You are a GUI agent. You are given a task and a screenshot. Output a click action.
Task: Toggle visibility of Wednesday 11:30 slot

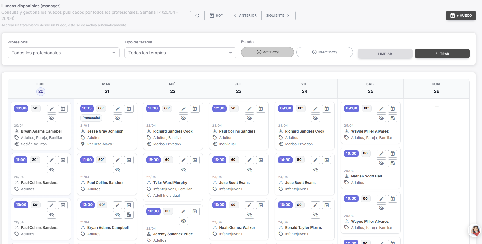tap(183, 118)
